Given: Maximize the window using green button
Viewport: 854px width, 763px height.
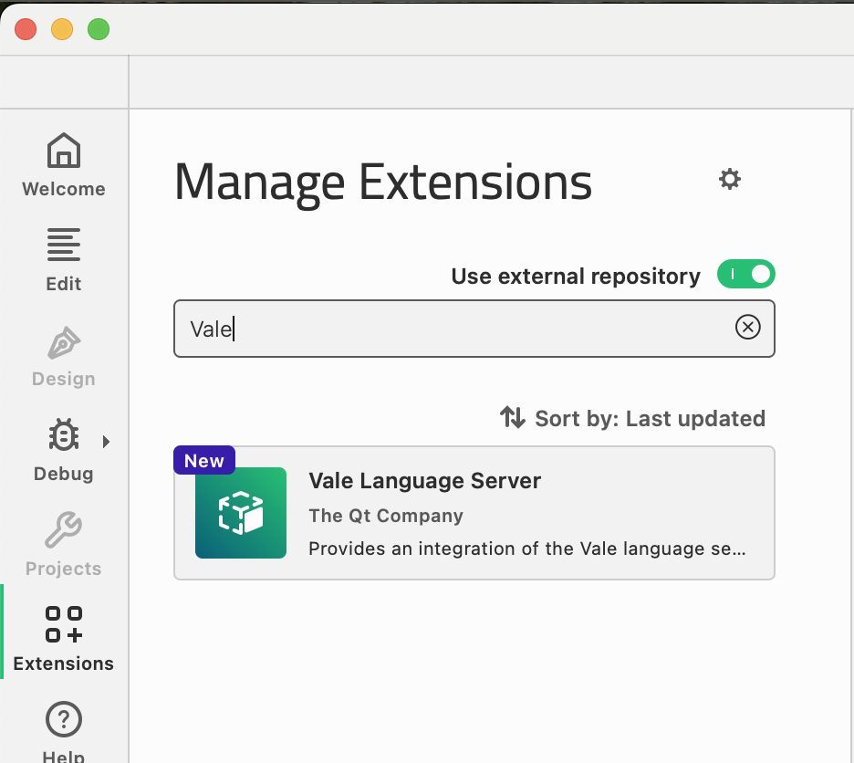Looking at the screenshot, I should (99, 29).
